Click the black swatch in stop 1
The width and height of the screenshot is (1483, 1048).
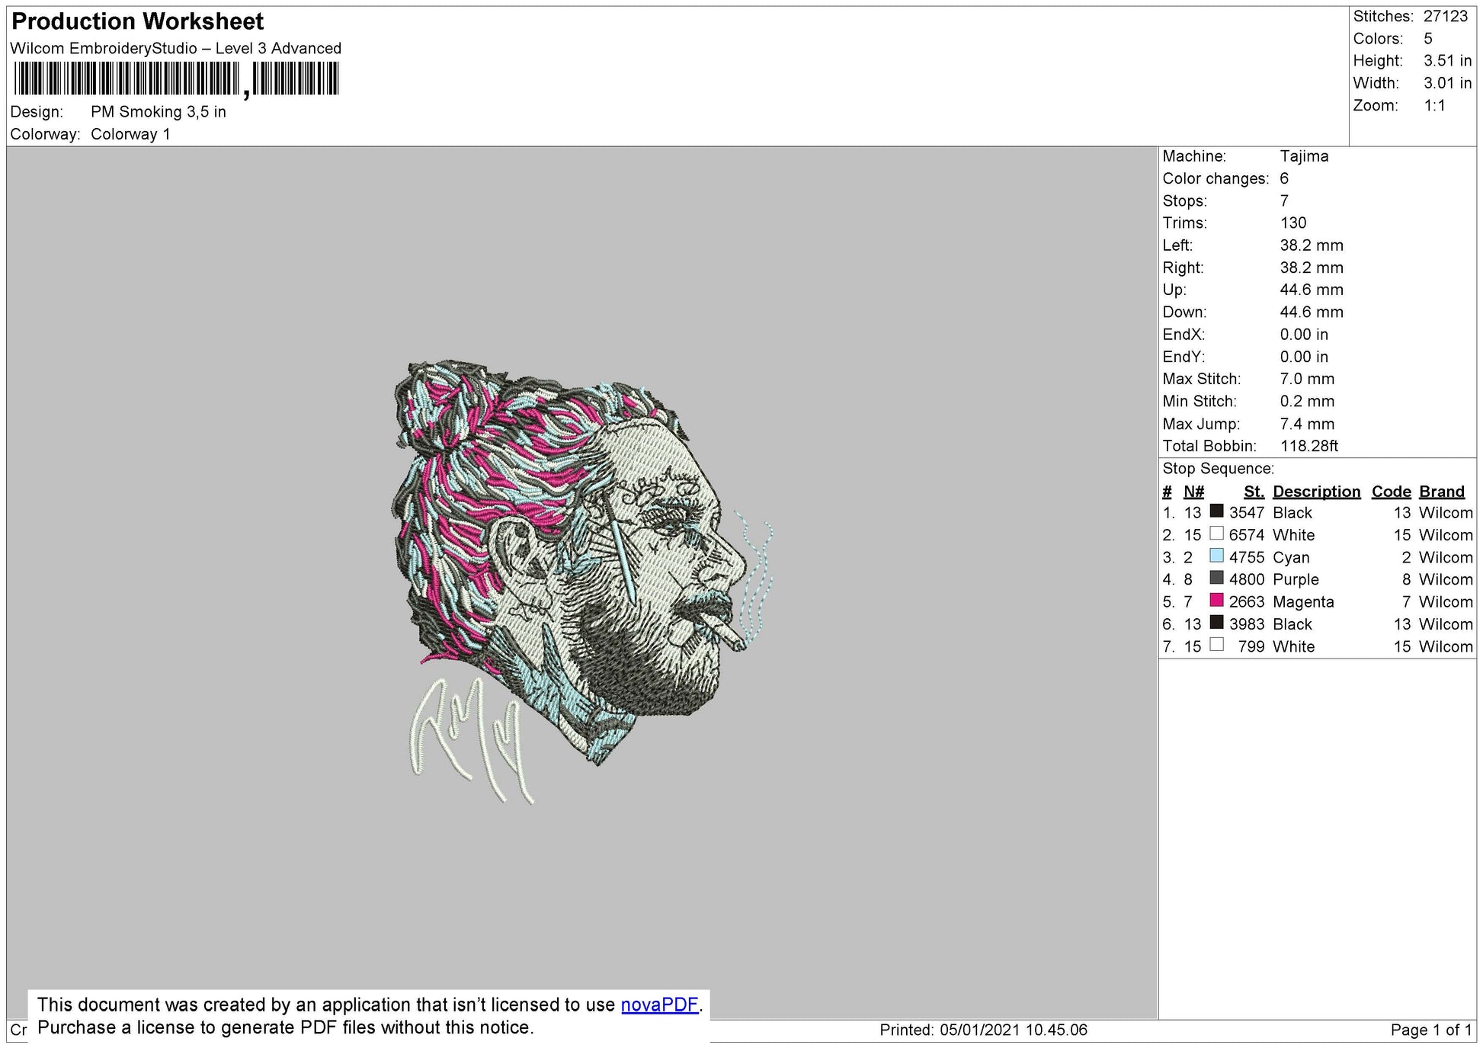(x=1216, y=511)
